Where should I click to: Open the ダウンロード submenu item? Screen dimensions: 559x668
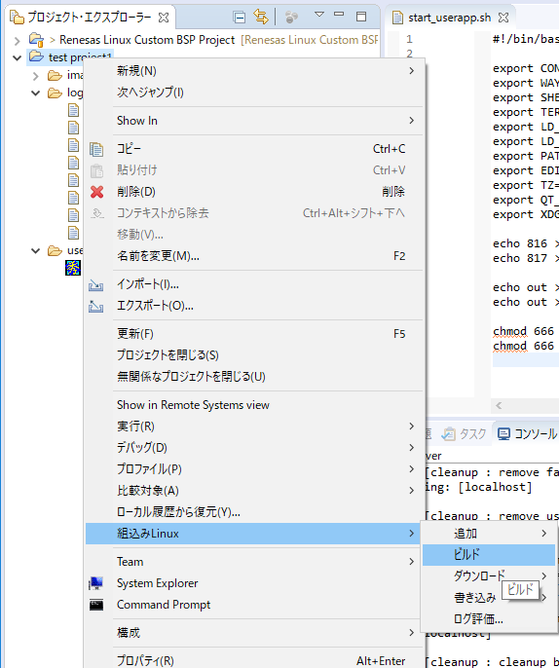coord(489,576)
